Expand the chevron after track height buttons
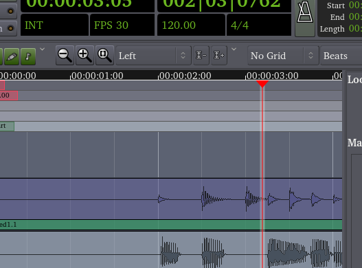The width and height of the screenshot is (362, 268). point(234,49)
